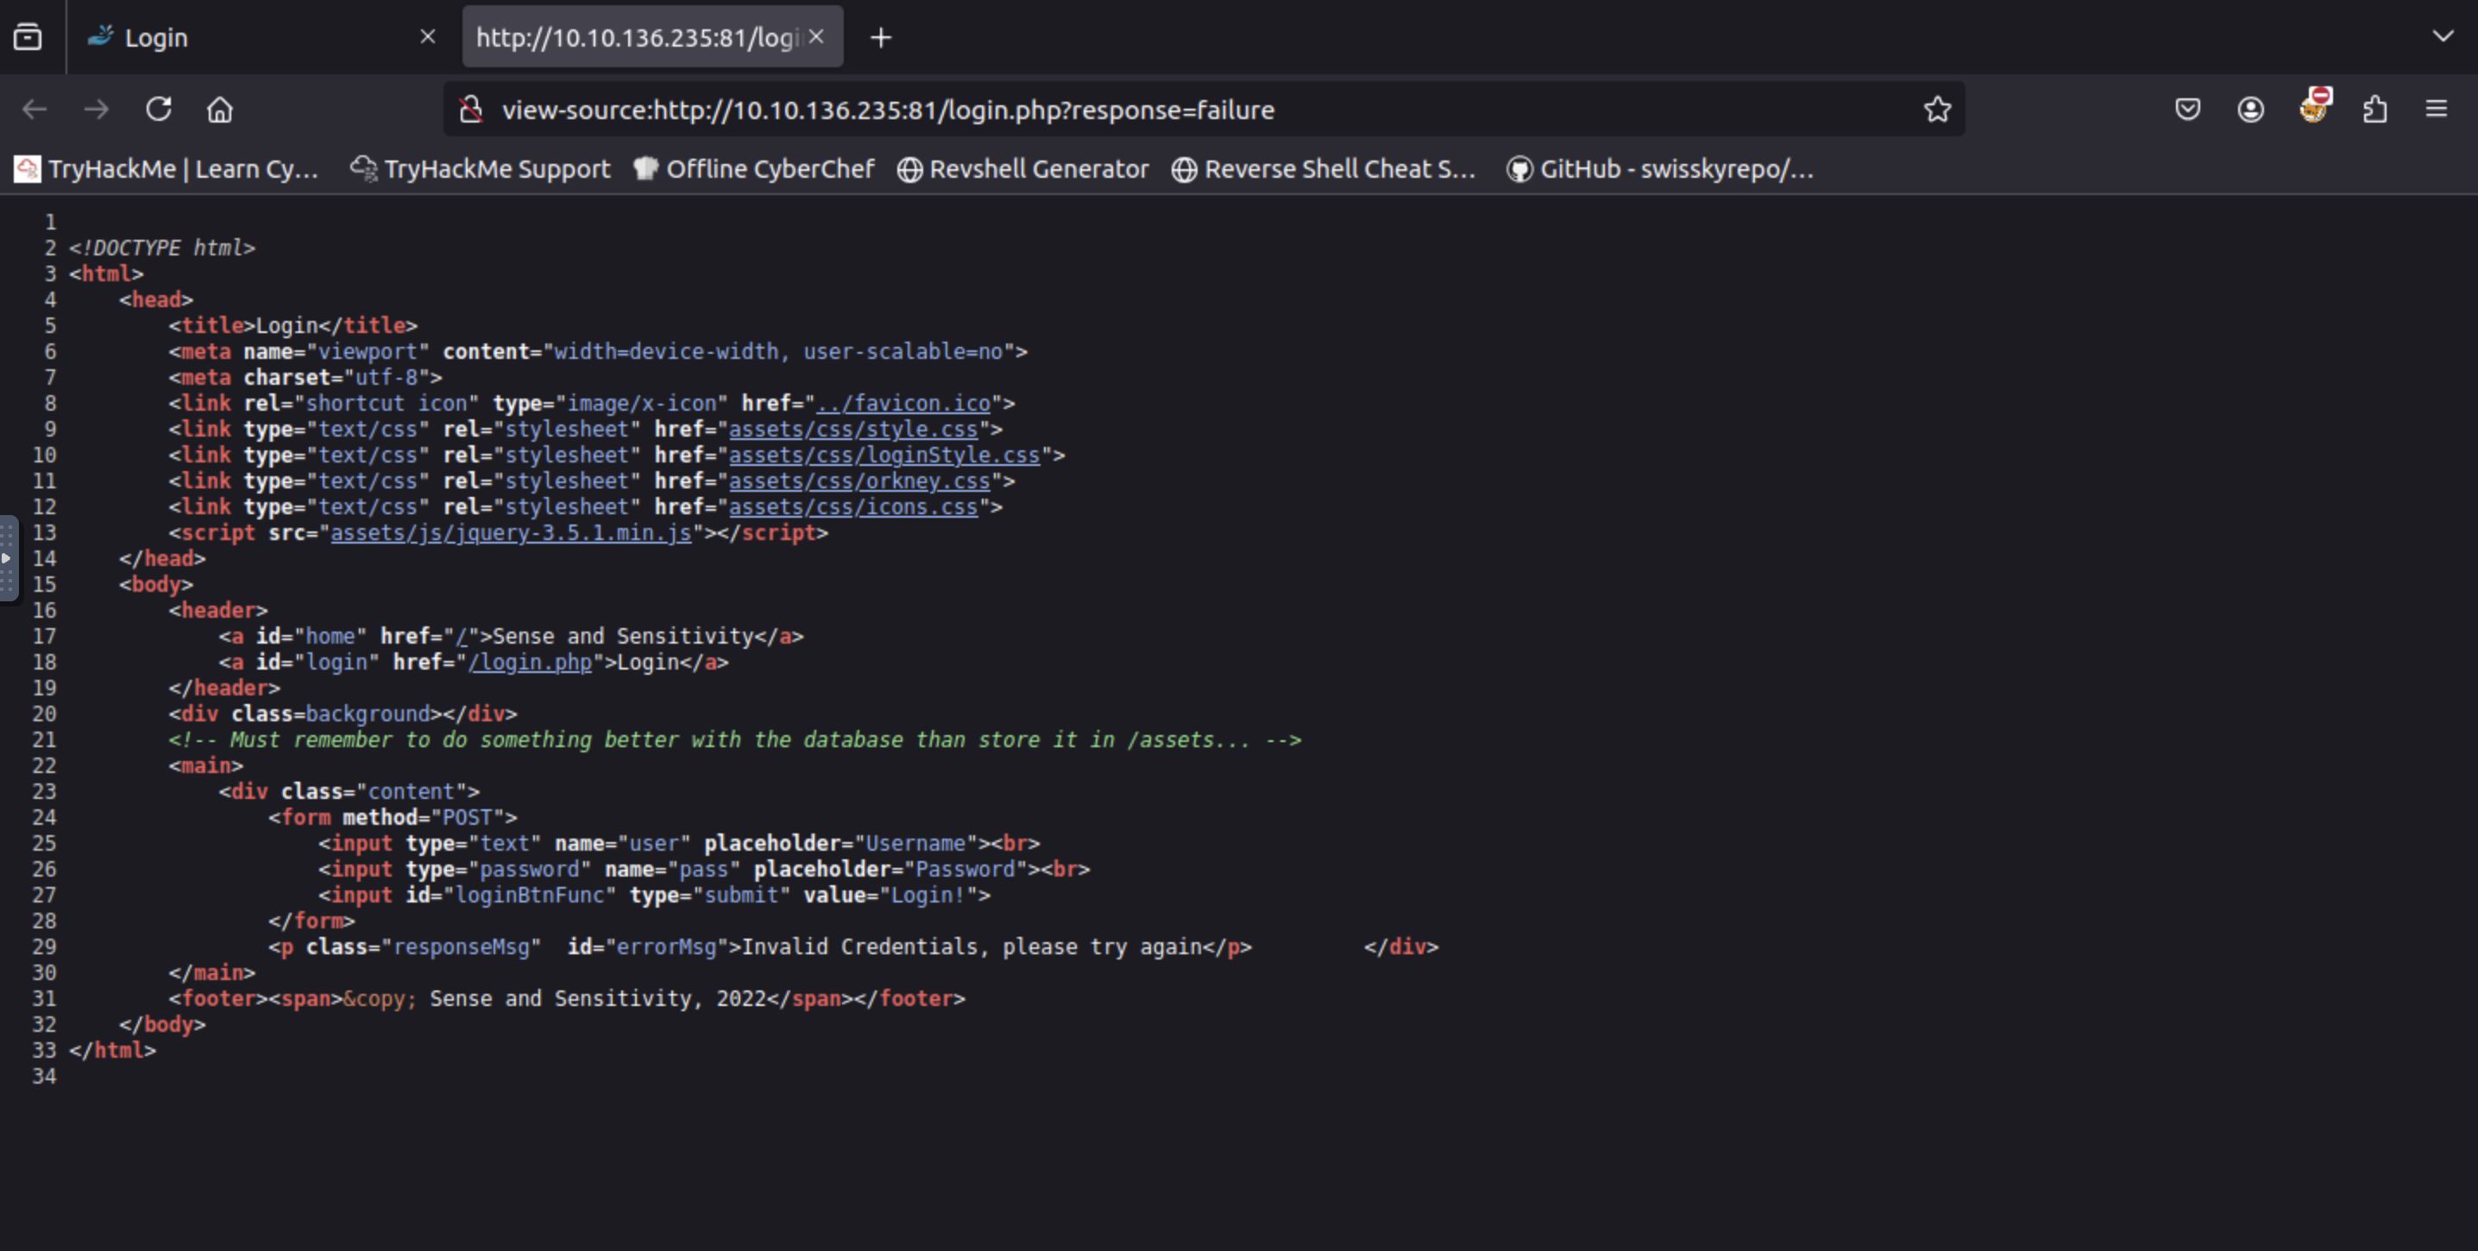The image size is (2478, 1251).
Task: Follow the assets/css/loginStyle.css source link
Action: click(x=883, y=455)
